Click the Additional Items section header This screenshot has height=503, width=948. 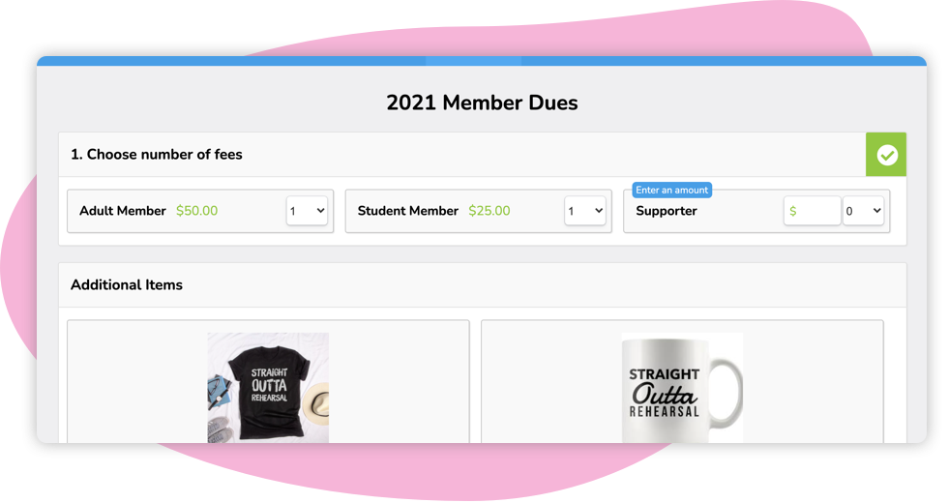tap(127, 284)
